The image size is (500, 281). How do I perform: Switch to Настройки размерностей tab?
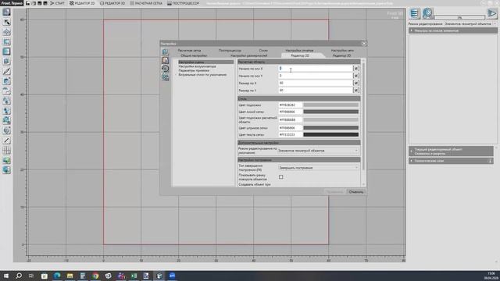click(248, 55)
